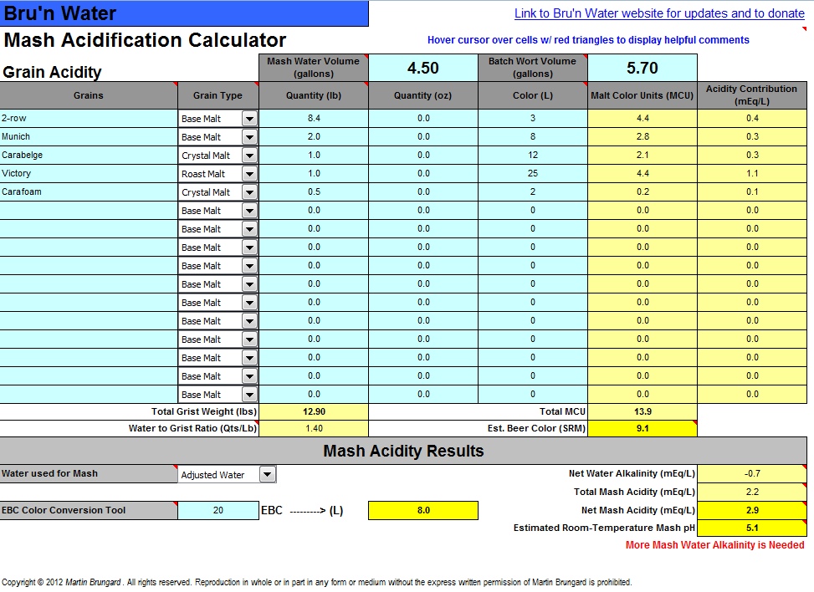814x592 pixels.
Task: Click the Victory grain name cell
Action: click(x=89, y=174)
